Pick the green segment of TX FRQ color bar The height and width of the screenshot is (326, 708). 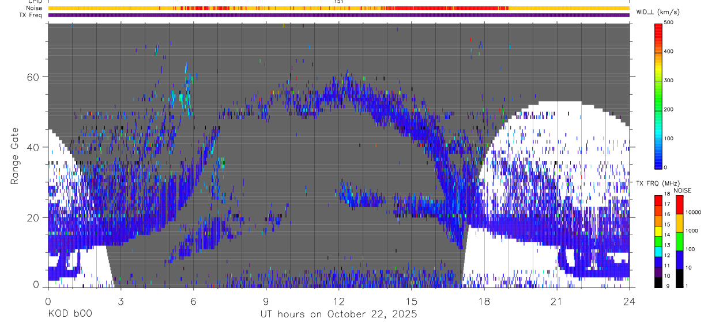tap(658, 241)
